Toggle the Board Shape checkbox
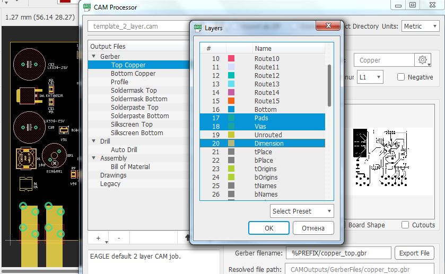The height and width of the screenshot is (274, 445). [x=343, y=225]
